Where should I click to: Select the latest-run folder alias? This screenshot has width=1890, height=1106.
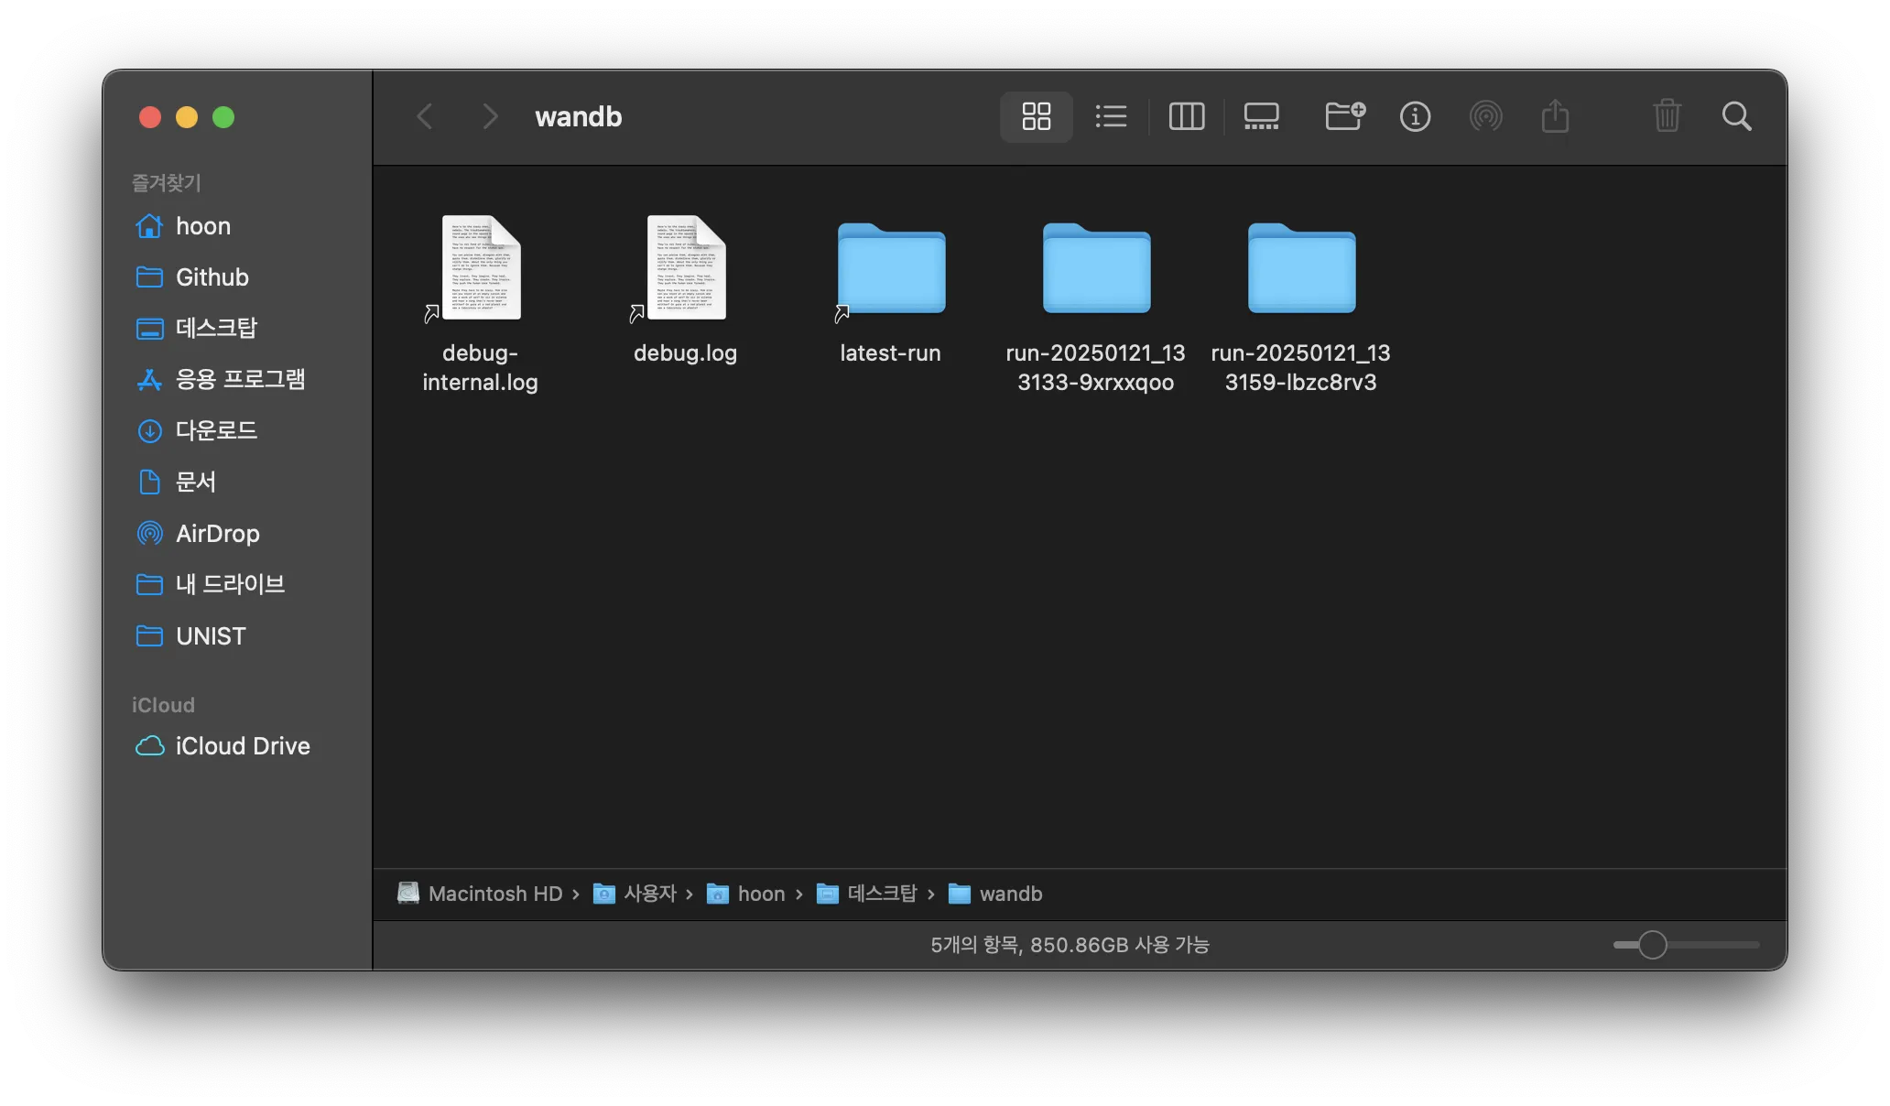pyautogui.click(x=890, y=270)
